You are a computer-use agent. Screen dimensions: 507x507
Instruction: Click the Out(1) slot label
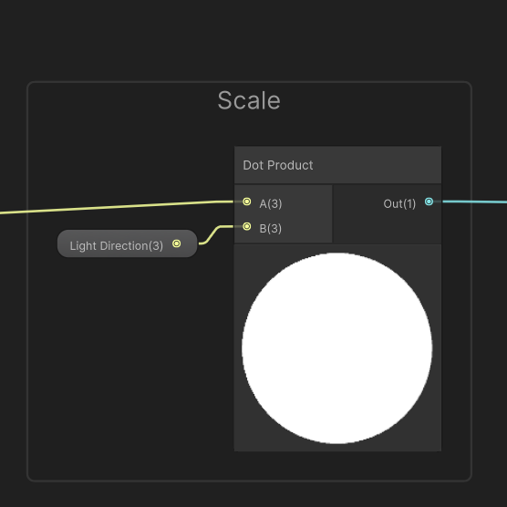tap(399, 203)
